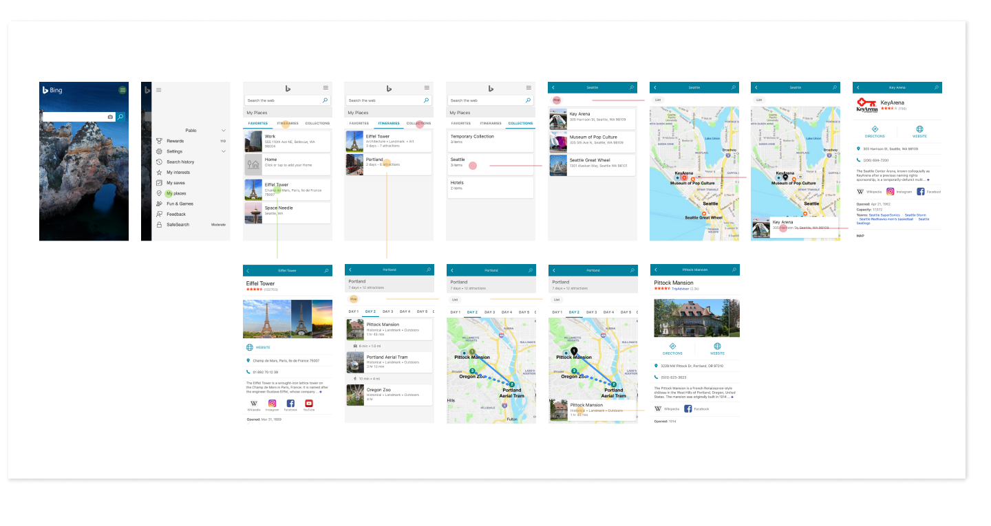Viewport: 991px width, 526px height.
Task: Open the Work favorite card
Action: (x=288, y=141)
